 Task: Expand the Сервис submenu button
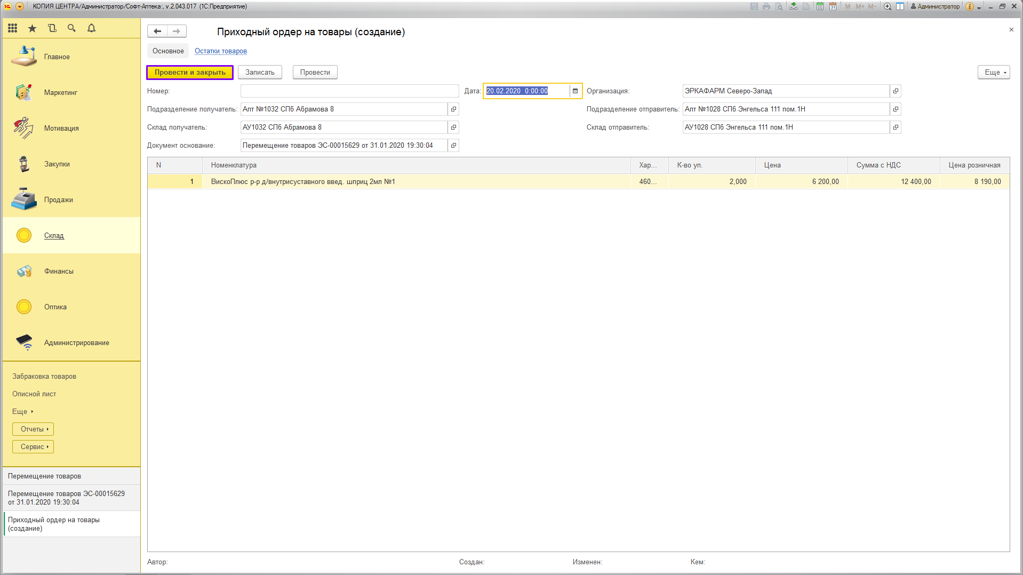pyautogui.click(x=33, y=447)
